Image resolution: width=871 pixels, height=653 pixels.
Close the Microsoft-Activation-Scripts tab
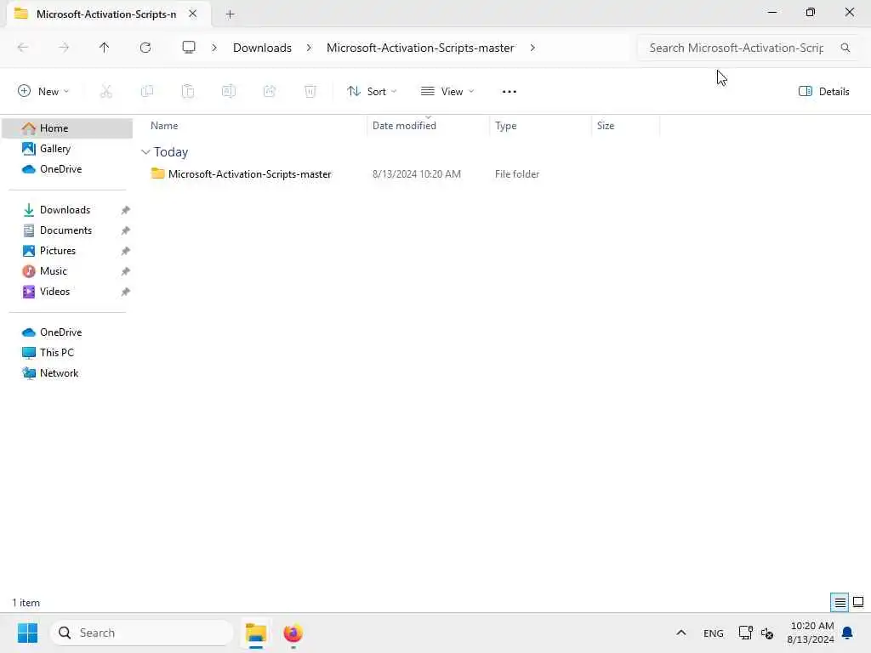pyautogui.click(x=193, y=14)
